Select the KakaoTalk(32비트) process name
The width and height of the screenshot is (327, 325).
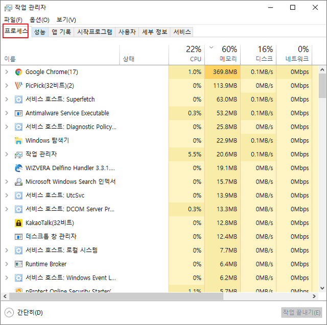50,223
